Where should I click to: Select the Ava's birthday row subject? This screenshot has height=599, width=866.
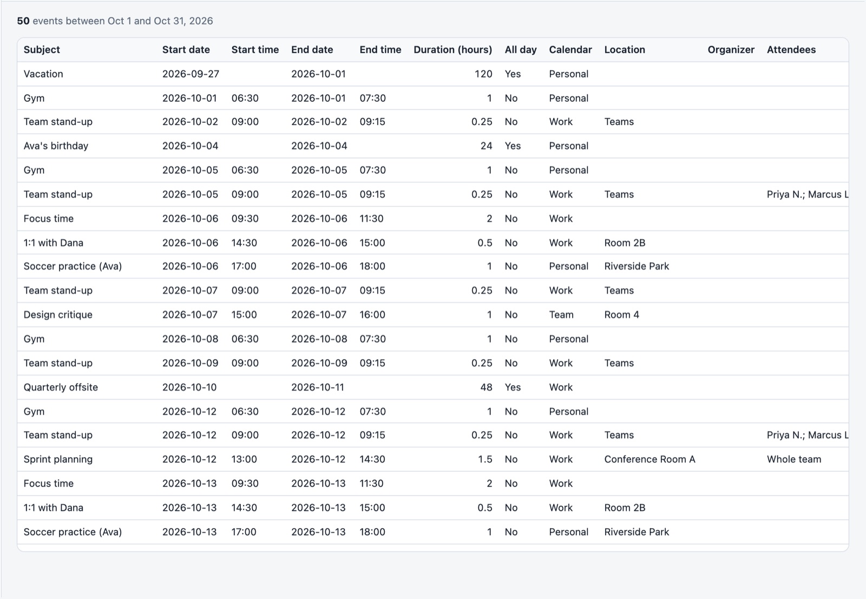point(56,146)
